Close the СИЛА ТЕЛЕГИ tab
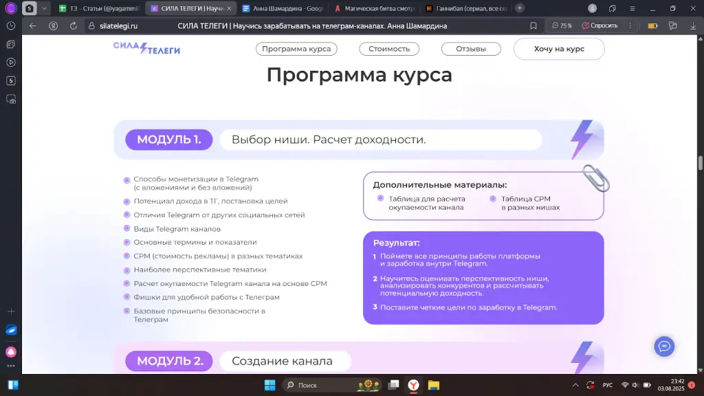 point(229,8)
